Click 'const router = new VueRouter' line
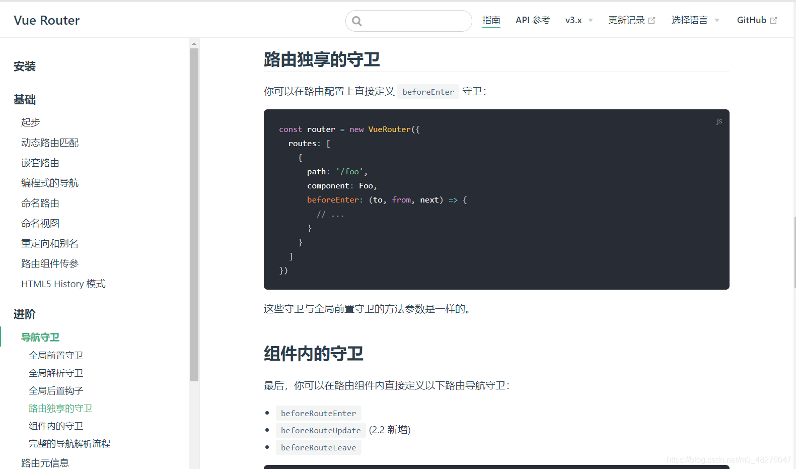 coord(349,129)
